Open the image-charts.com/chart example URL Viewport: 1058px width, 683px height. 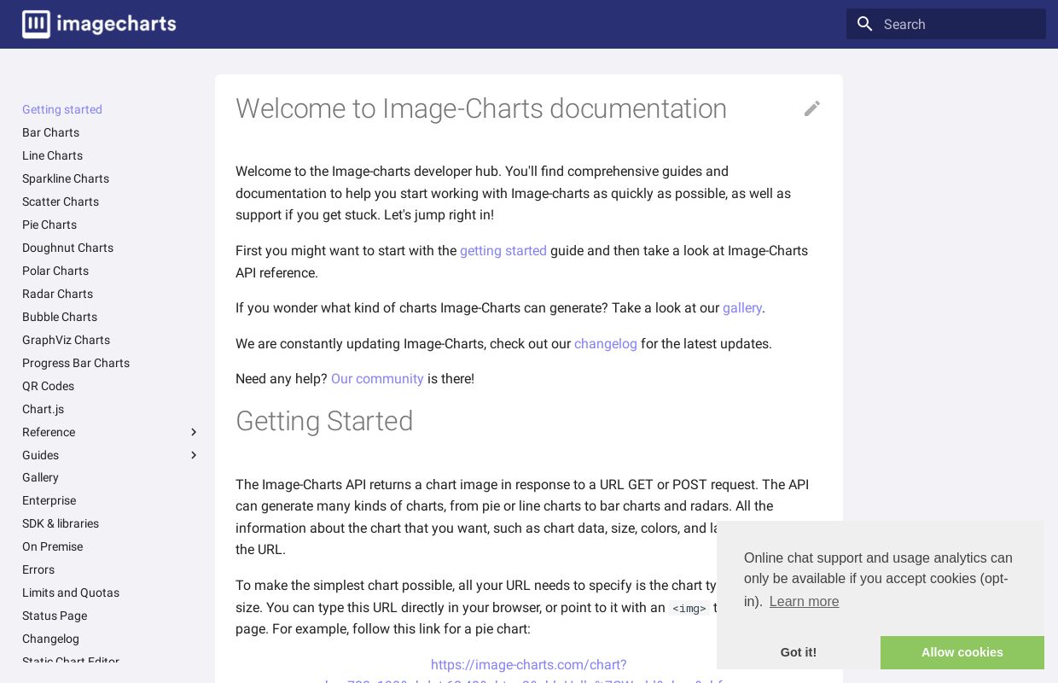pyautogui.click(x=529, y=665)
